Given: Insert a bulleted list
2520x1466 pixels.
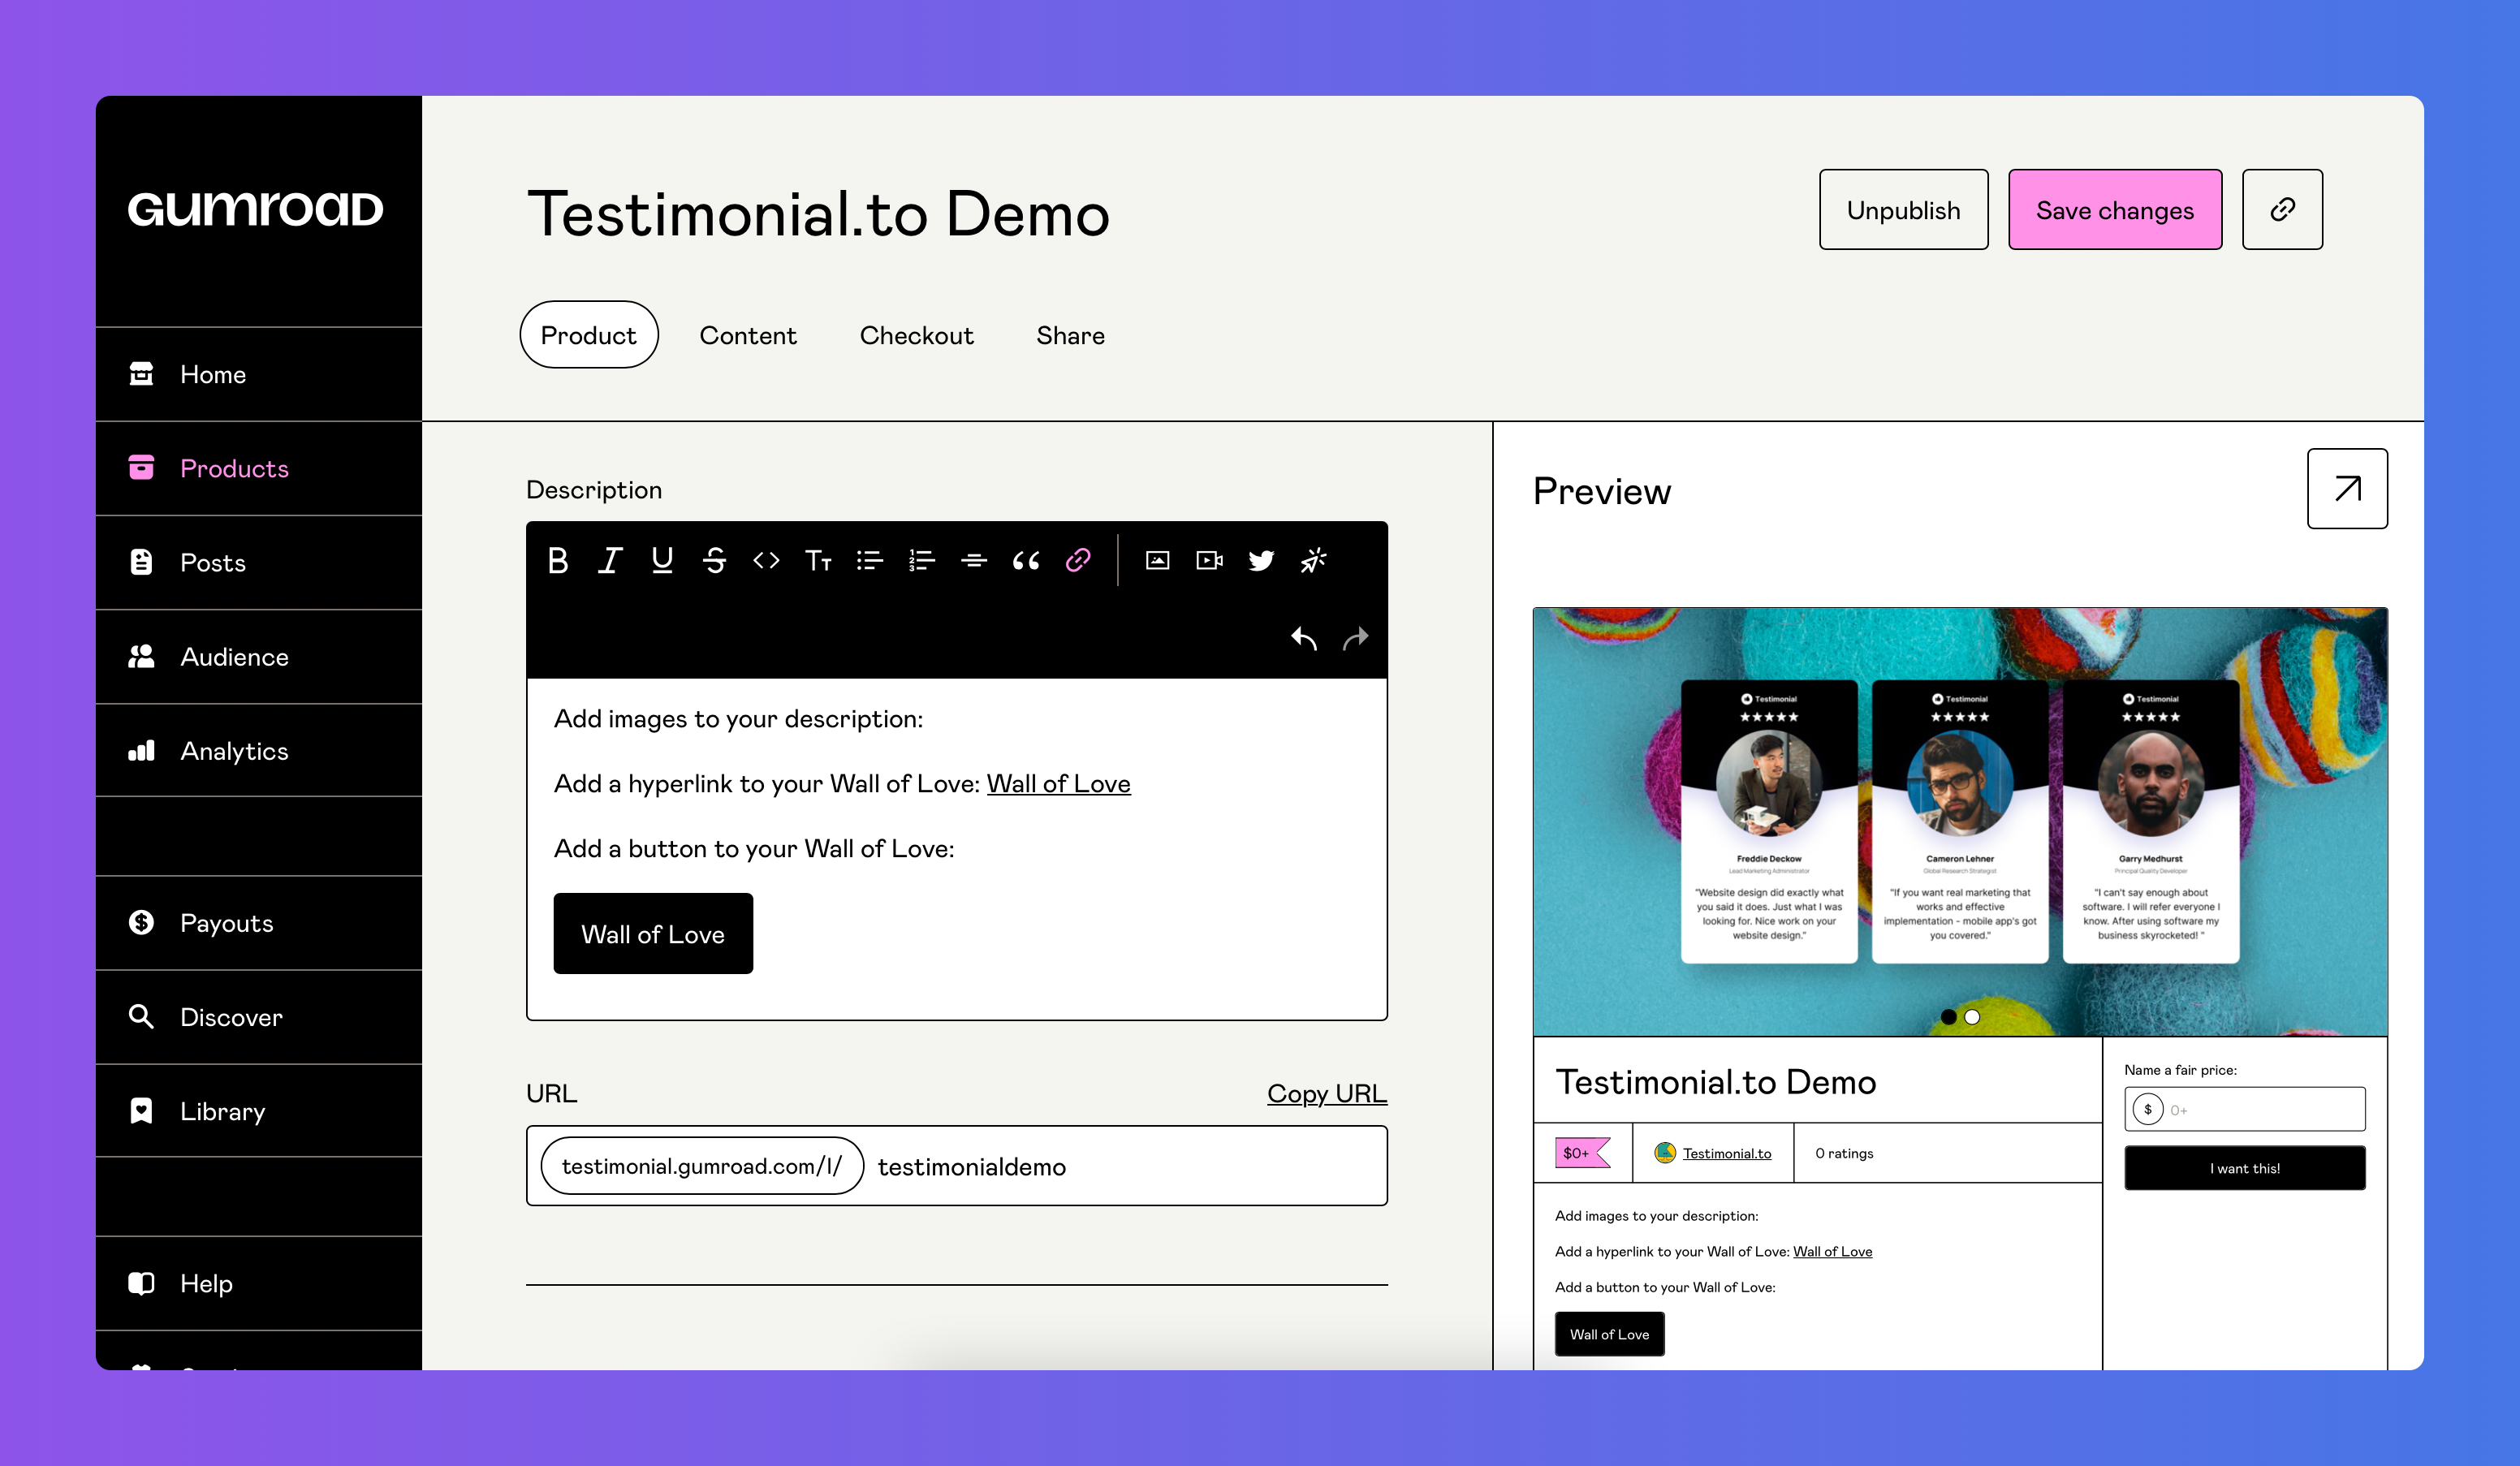Looking at the screenshot, I should click(x=870, y=561).
